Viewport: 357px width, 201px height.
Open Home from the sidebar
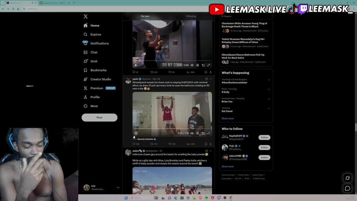click(x=91, y=25)
